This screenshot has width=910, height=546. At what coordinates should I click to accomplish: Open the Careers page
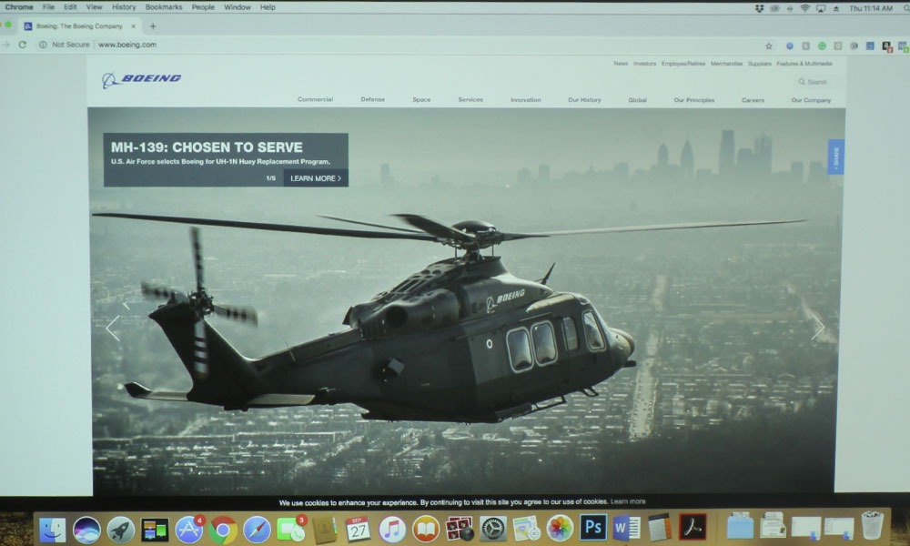click(753, 100)
